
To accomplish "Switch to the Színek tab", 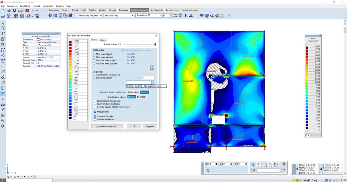I will click(103, 40).
